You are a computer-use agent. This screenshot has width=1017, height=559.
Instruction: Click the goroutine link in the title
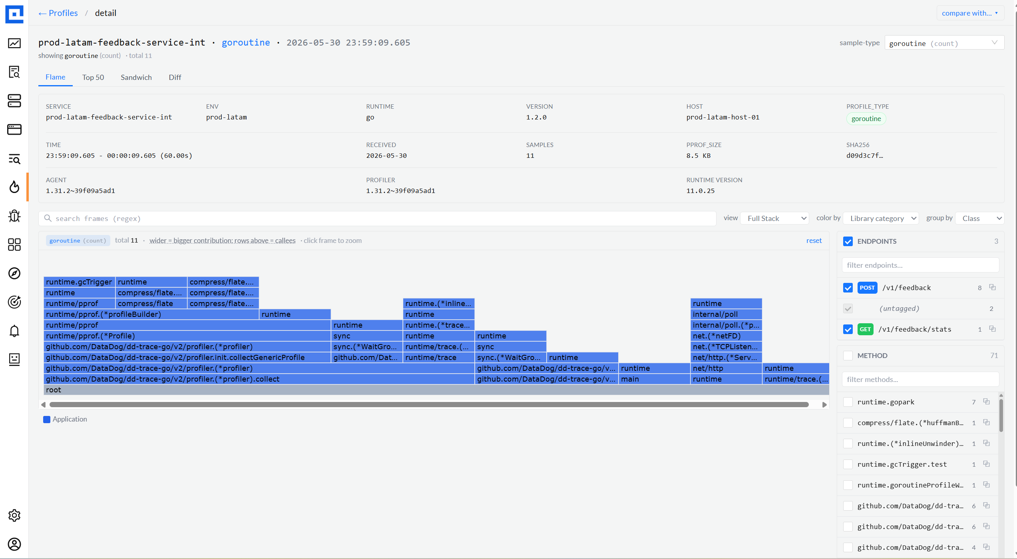point(246,42)
